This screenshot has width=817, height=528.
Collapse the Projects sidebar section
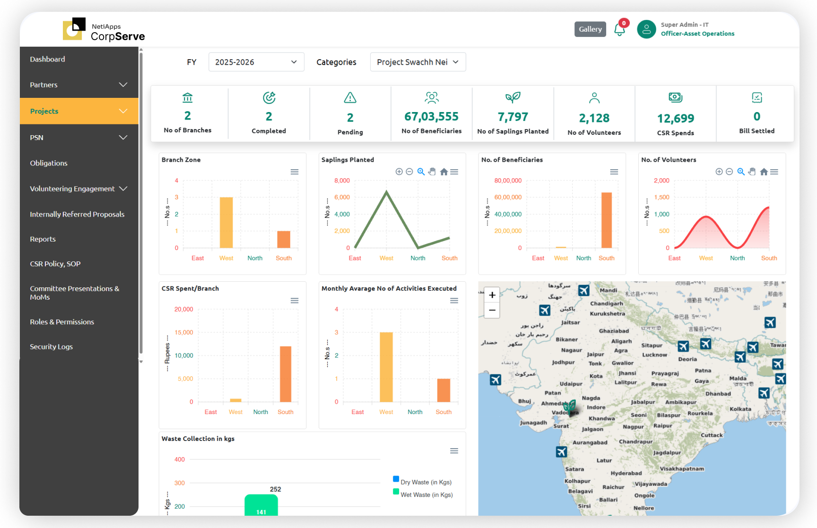78,111
